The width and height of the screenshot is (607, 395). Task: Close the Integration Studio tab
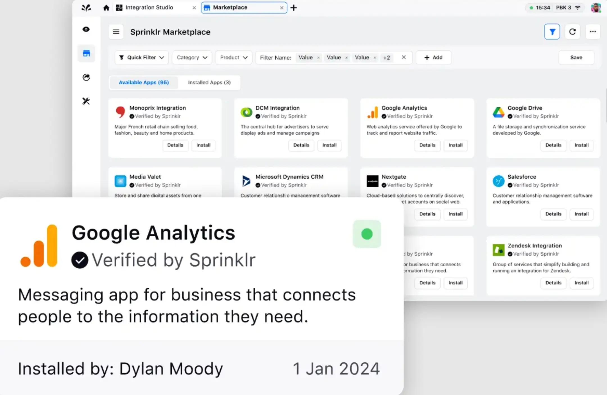point(194,8)
